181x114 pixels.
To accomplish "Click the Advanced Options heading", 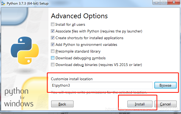I will (79, 16).
